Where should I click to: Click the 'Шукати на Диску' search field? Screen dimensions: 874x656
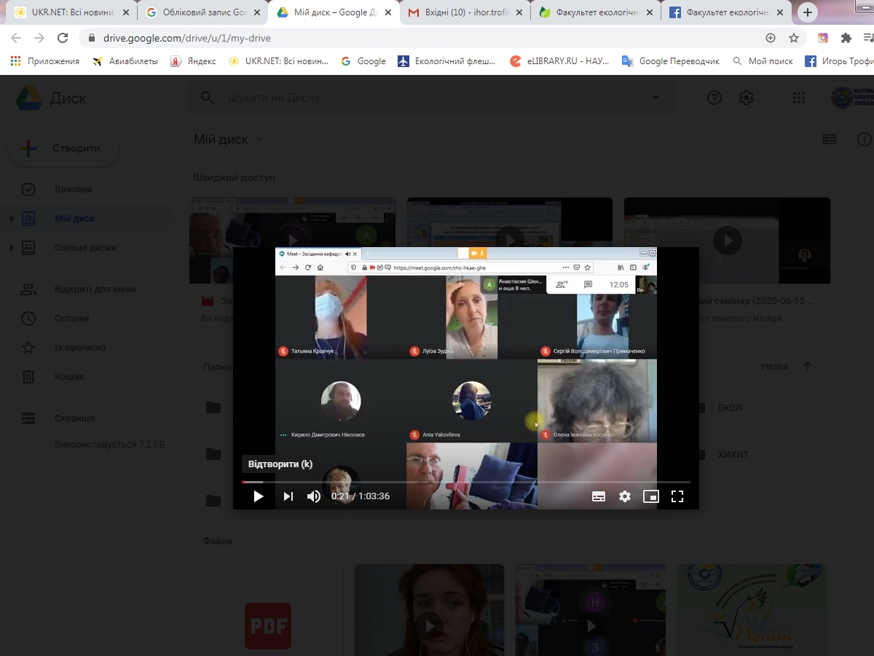click(x=430, y=98)
